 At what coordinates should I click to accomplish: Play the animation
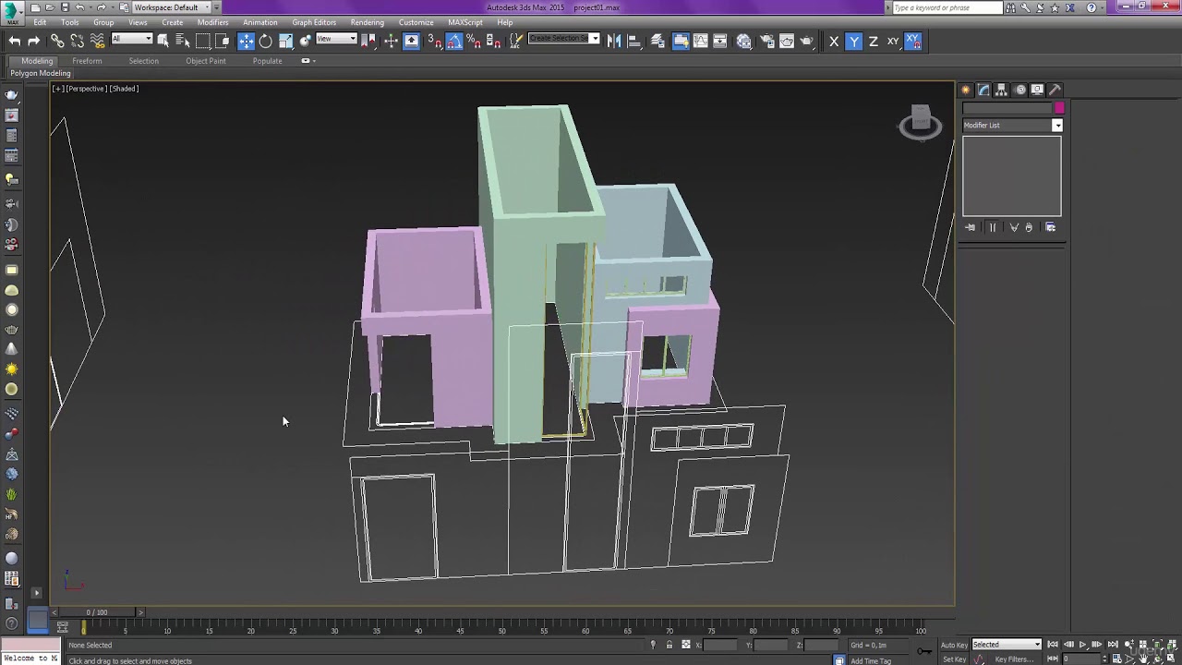tap(1082, 645)
